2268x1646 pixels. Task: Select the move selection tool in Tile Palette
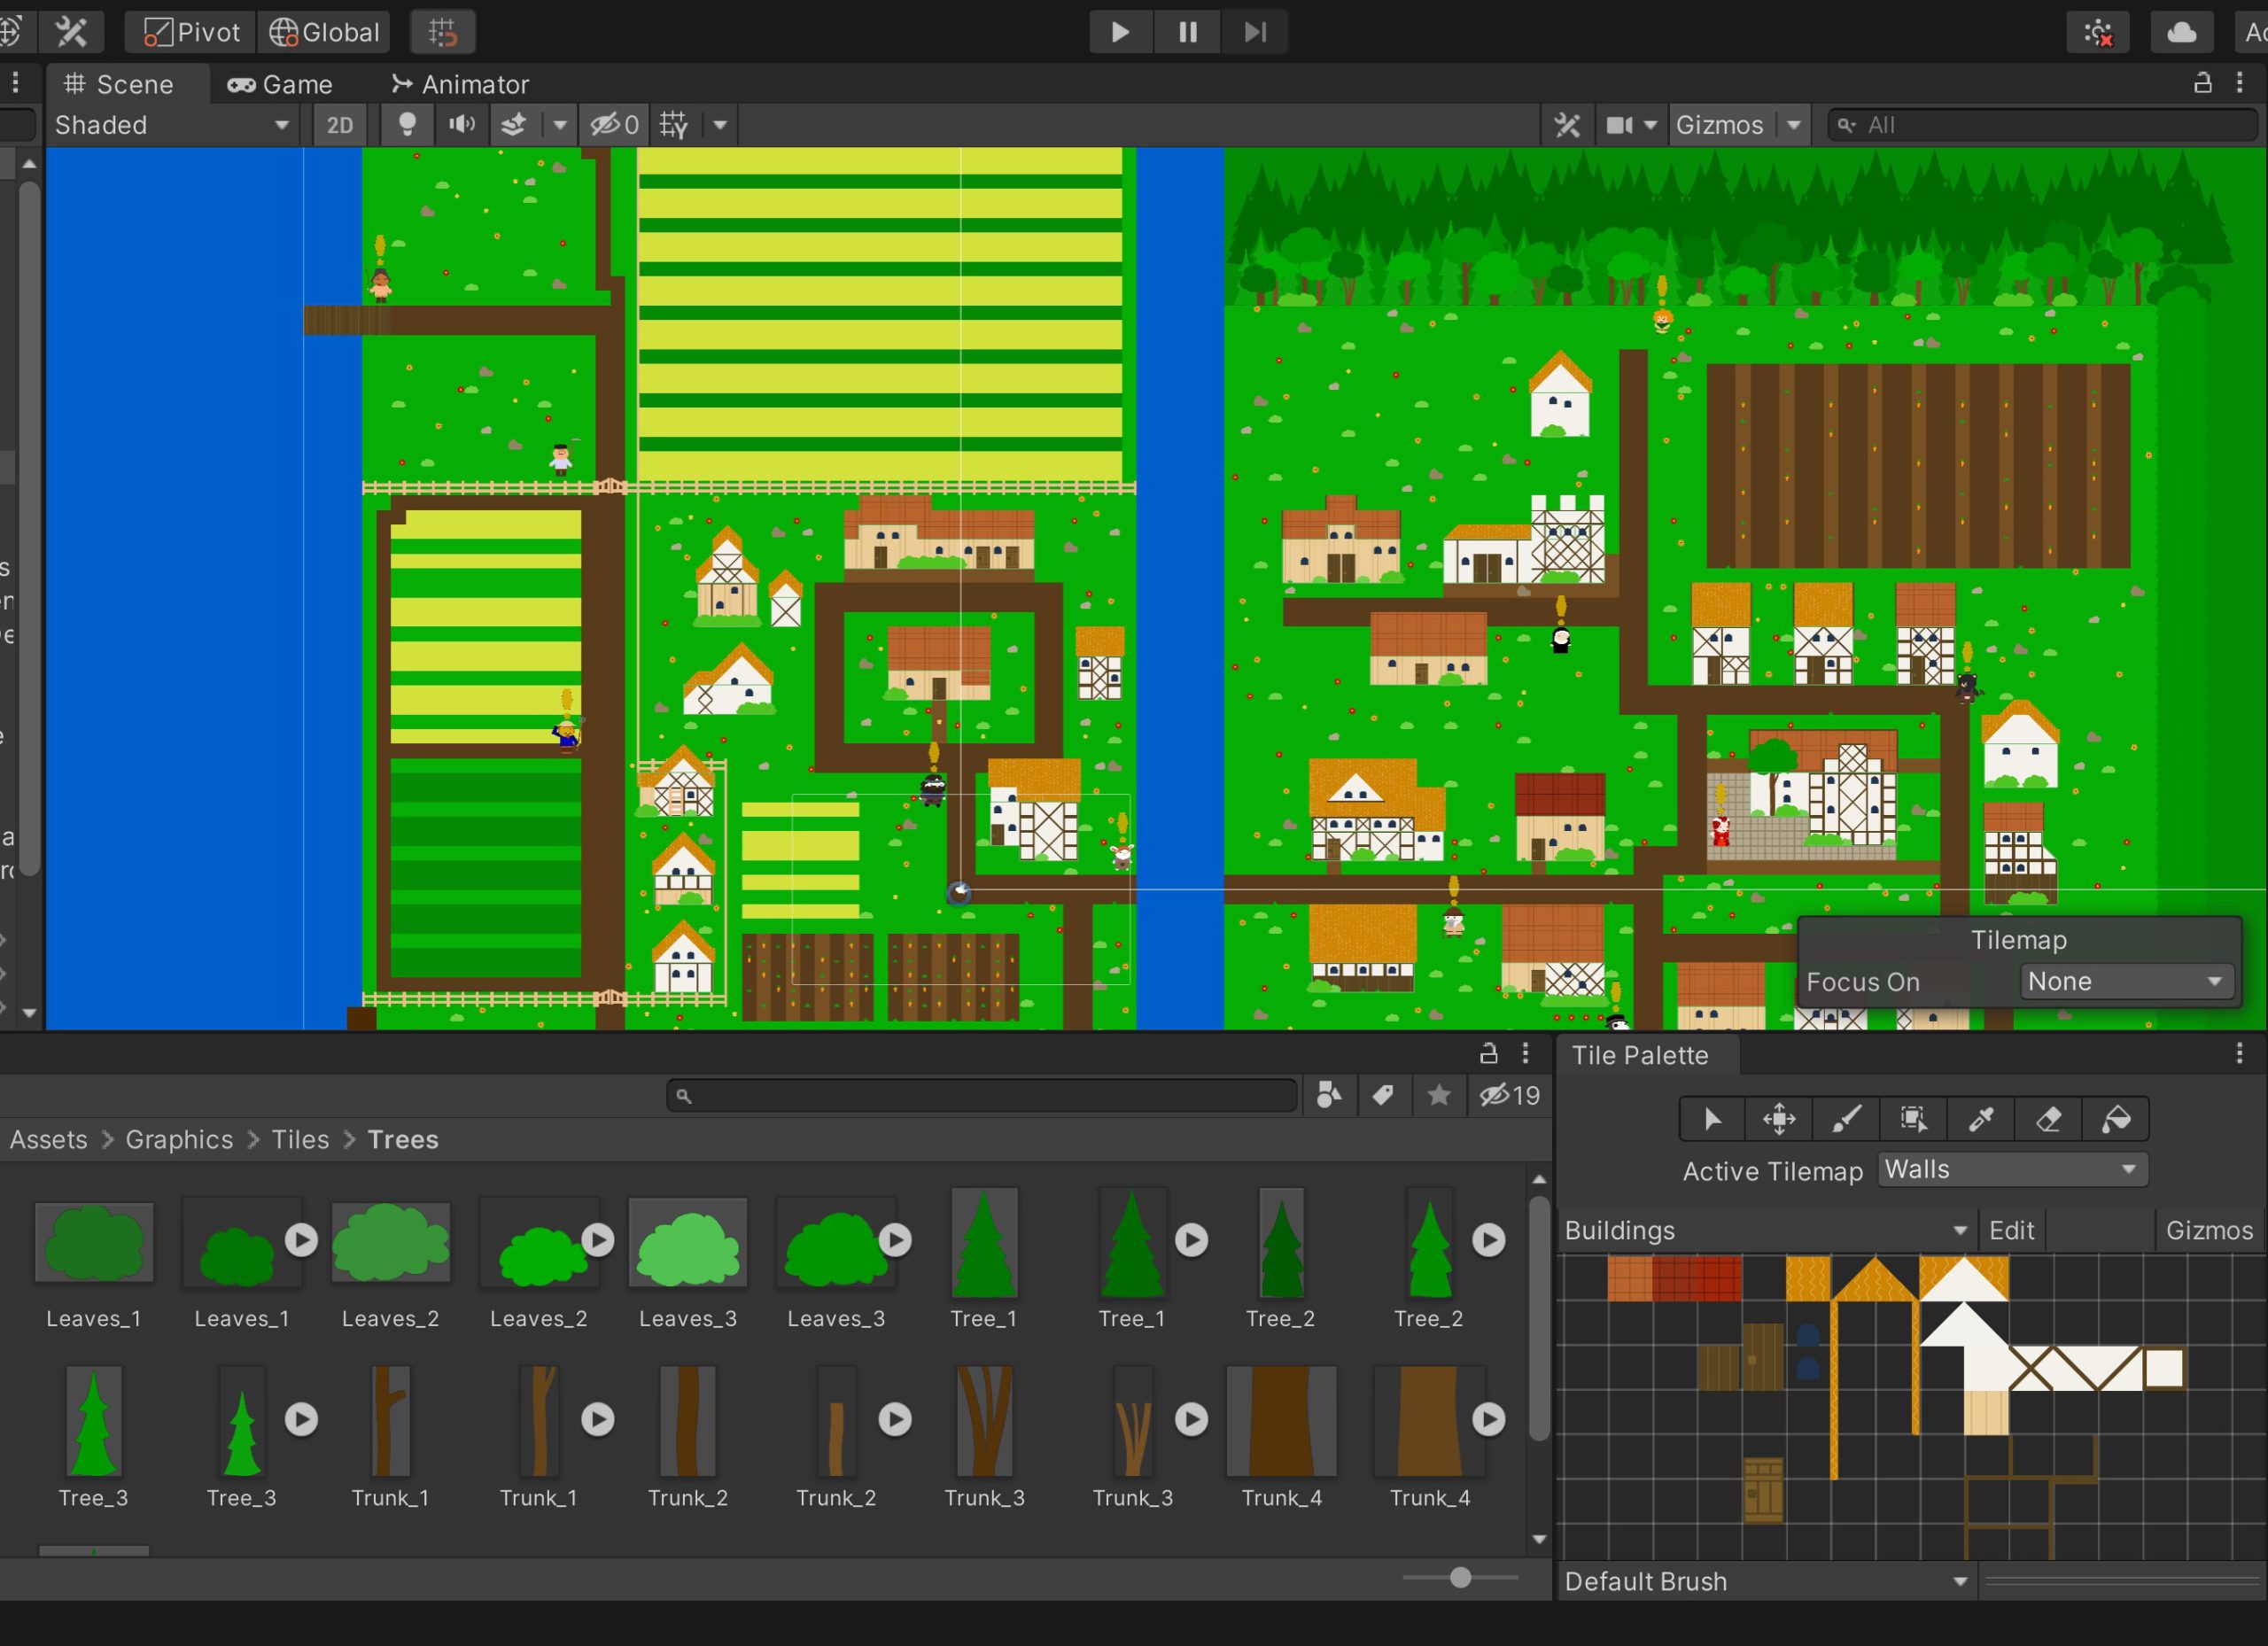point(1779,1119)
